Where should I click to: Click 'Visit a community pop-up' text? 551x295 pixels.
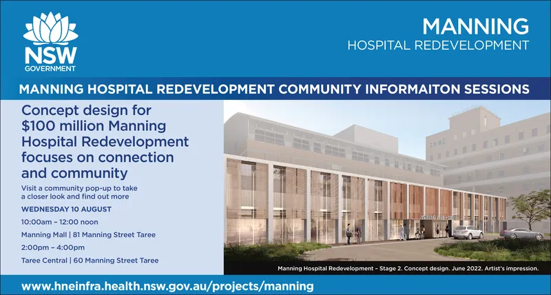point(79,192)
